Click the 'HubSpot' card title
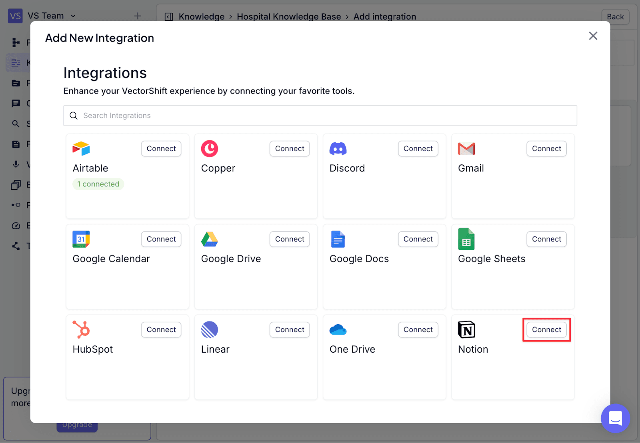This screenshot has width=640, height=443. pos(93,349)
